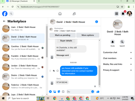The width and height of the screenshot is (135, 101).
Task: Install app icon in address bar
Action: pos(118,7)
